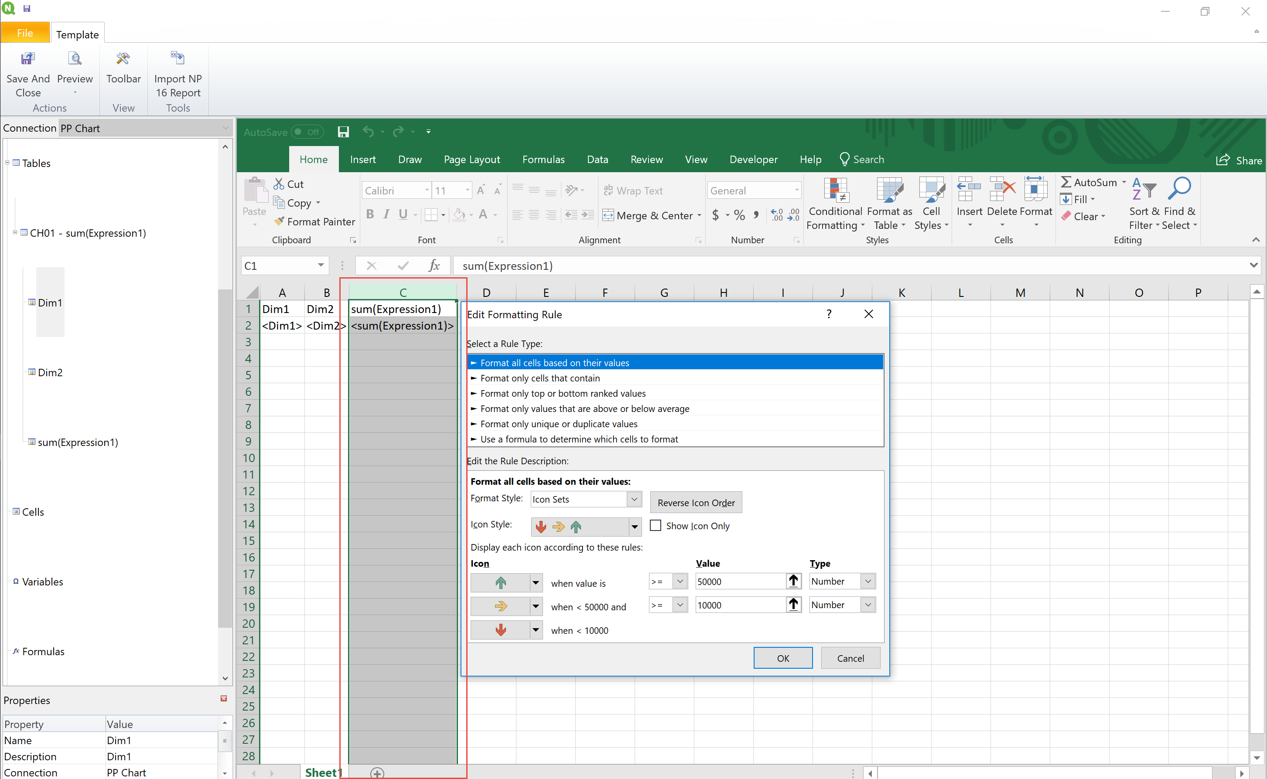Click Import NP 16 Report icon

178,59
